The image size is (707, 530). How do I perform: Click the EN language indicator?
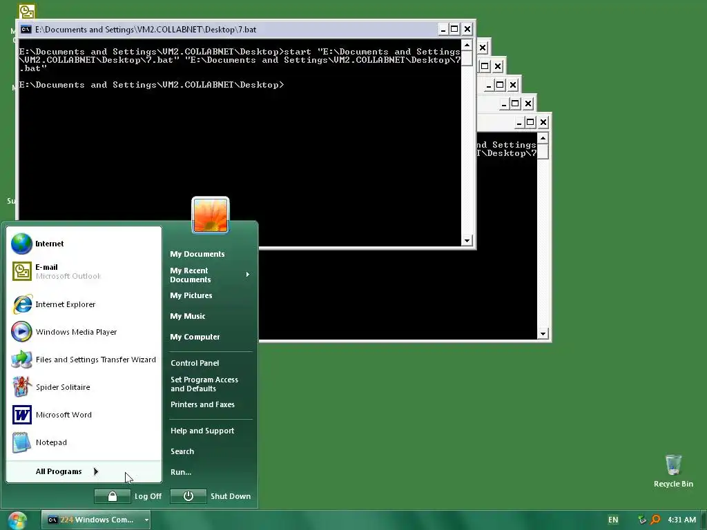coord(613,520)
